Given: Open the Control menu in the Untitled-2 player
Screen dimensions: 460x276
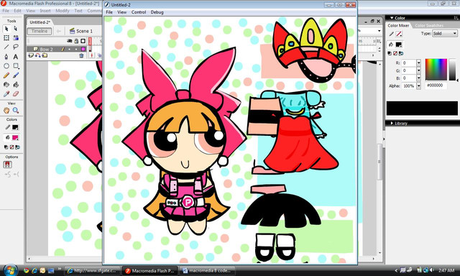Looking at the screenshot, I should (x=139, y=12).
